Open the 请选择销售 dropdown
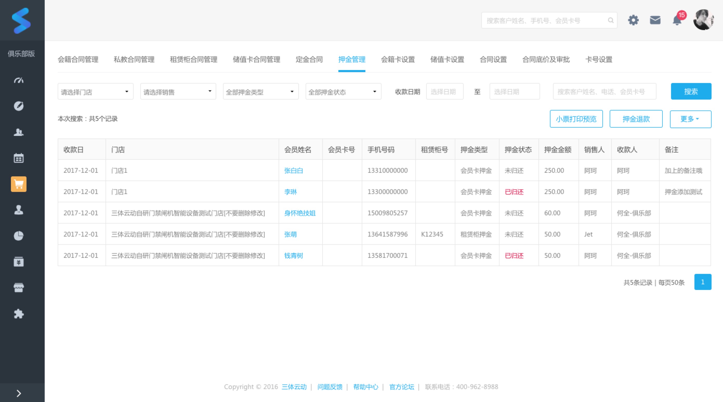The height and width of the screenshot is (402, 723). pyautogui.click(x=178, y=91)
